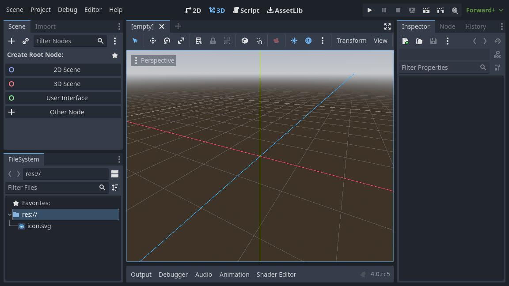Run the project with the play button
509x286 pixels.
pyautogui.click(x=369, y=10)
